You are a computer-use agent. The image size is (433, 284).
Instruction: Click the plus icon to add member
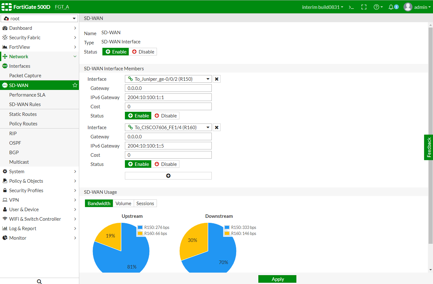point(168,176)
